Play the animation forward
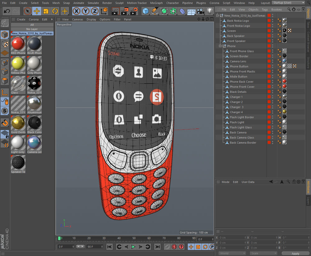 [133, 247]
